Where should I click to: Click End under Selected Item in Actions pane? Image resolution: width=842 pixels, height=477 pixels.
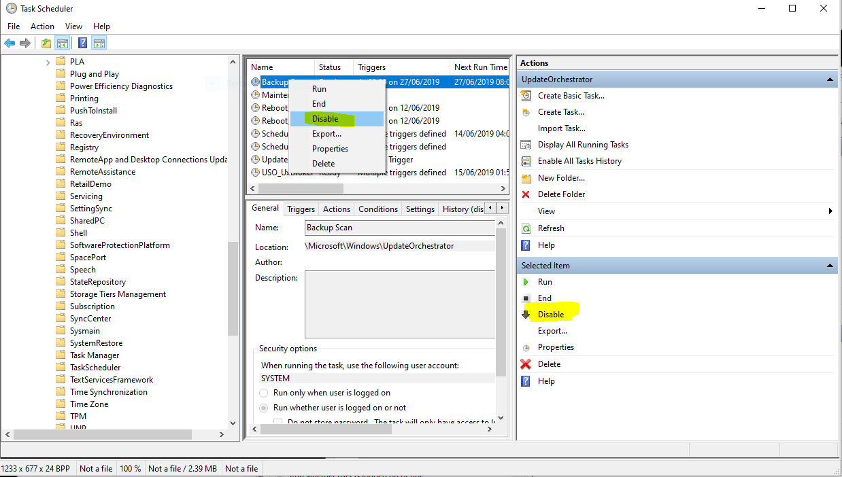click(x=544, y=298)
